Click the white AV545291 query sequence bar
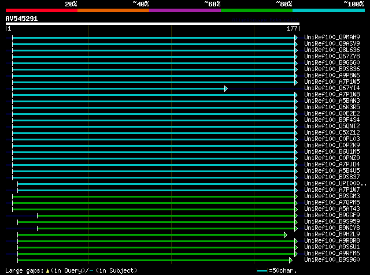Screen dimensions: 370x275 153,24
